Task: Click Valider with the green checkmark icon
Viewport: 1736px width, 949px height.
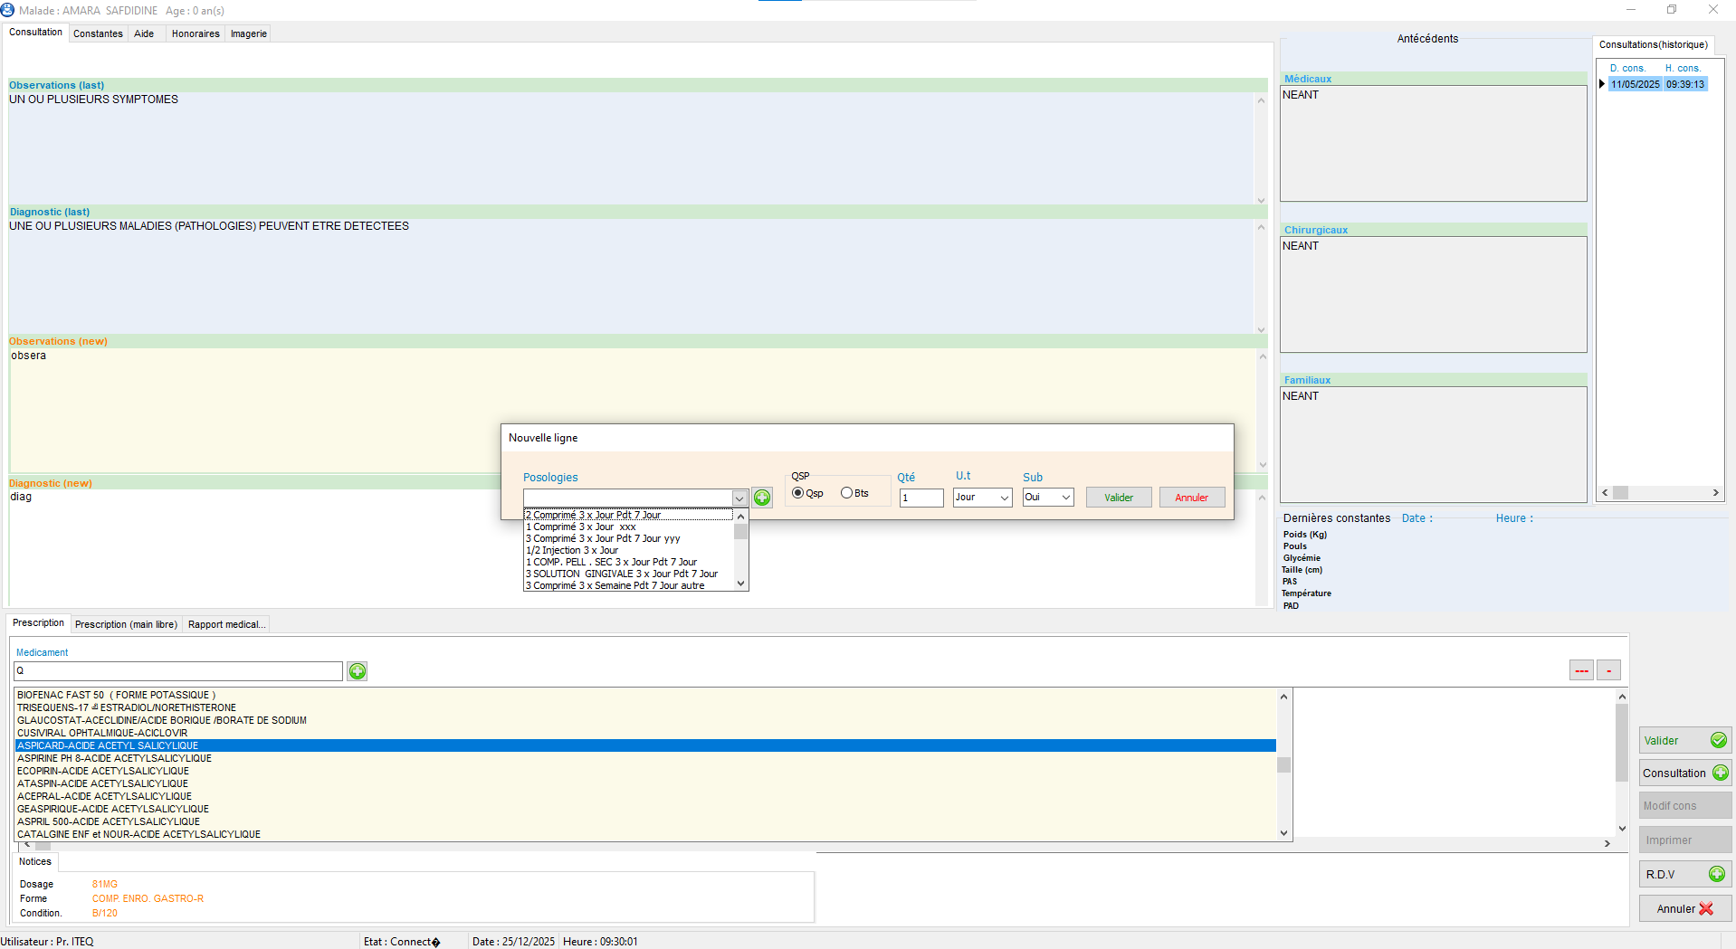Action: 1684,740
